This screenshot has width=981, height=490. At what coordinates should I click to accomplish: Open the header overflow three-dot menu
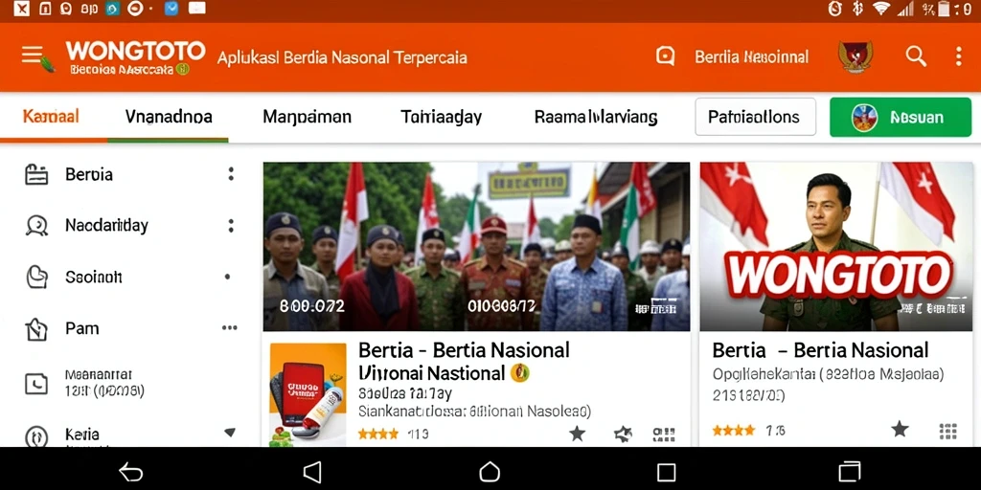pyautogui.click(x=958, y=56)
